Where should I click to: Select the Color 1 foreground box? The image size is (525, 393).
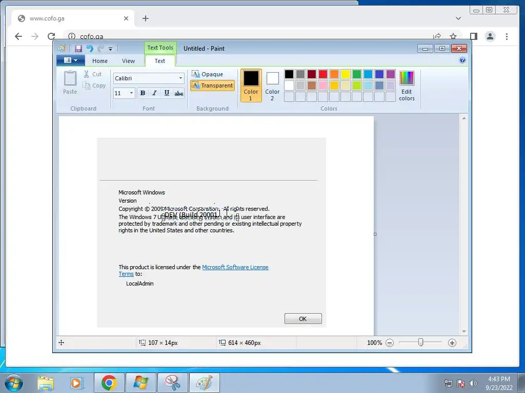click(x=251, y=85)
